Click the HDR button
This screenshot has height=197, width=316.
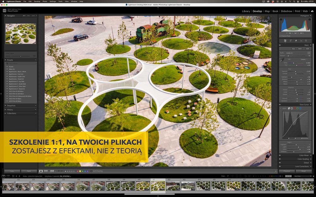[307, 49]
